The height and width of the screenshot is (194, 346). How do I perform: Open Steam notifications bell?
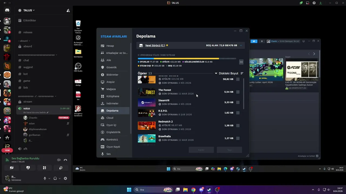(262, 41)
